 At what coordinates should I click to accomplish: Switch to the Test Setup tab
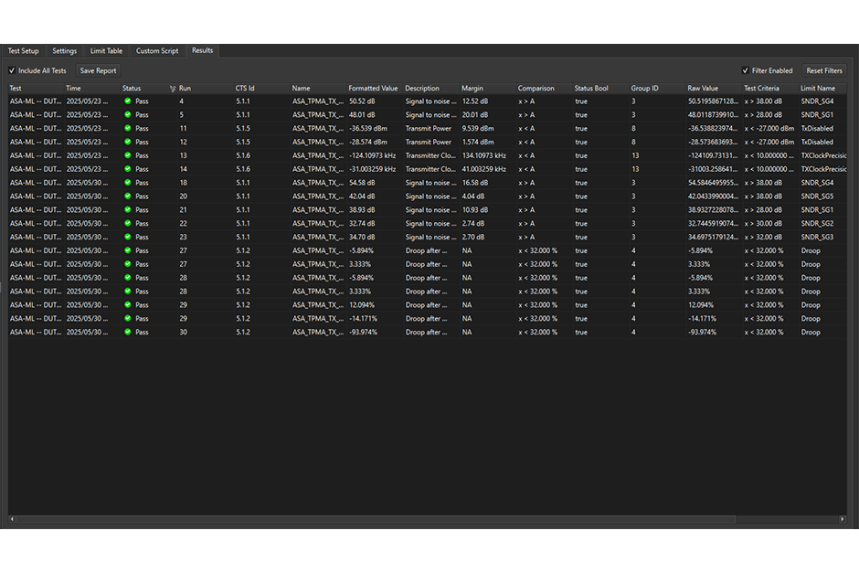coord(24,51)
